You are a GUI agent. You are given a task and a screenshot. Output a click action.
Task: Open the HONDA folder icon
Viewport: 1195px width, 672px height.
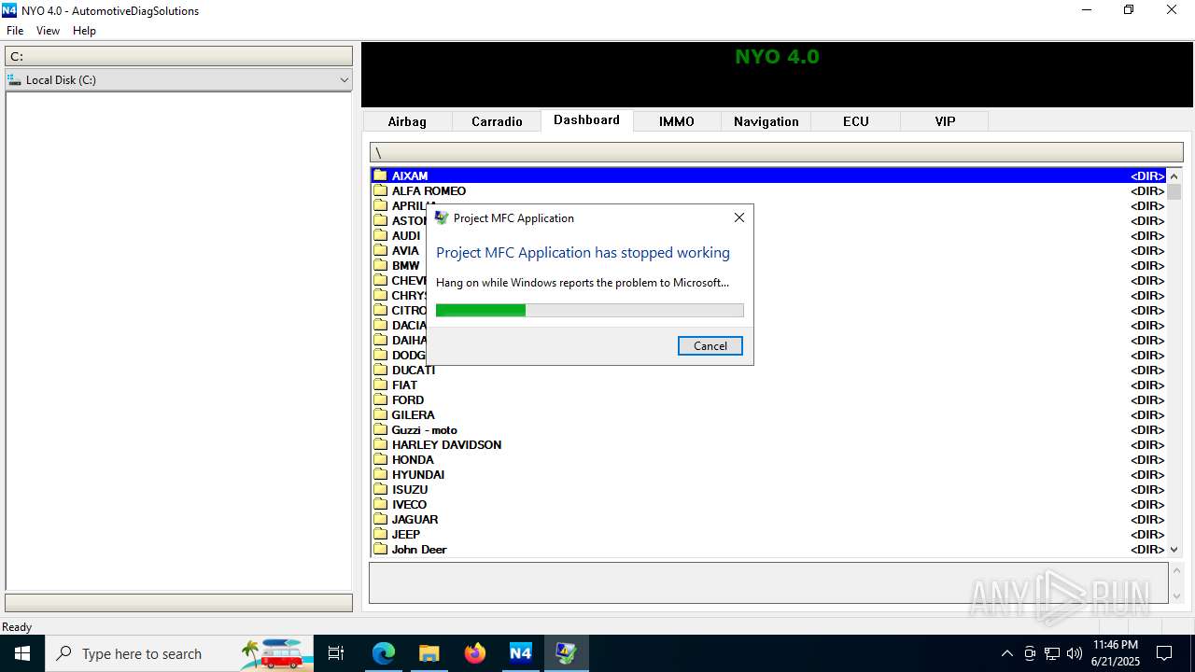pyautogui.click(x=380, y=459)
